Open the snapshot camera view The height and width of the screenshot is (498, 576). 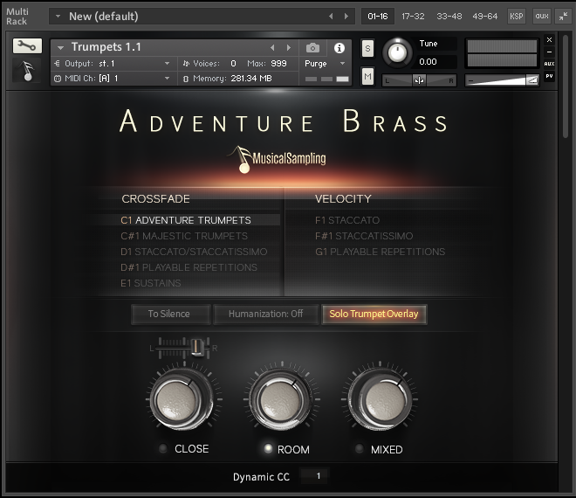[312, 48]
